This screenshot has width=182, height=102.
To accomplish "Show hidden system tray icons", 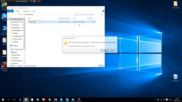I will 155,99.
